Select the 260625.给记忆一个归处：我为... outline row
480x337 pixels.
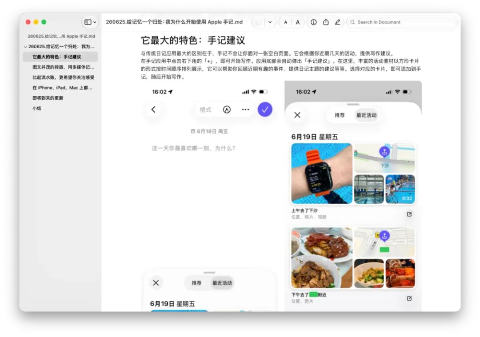coord(61,47)
